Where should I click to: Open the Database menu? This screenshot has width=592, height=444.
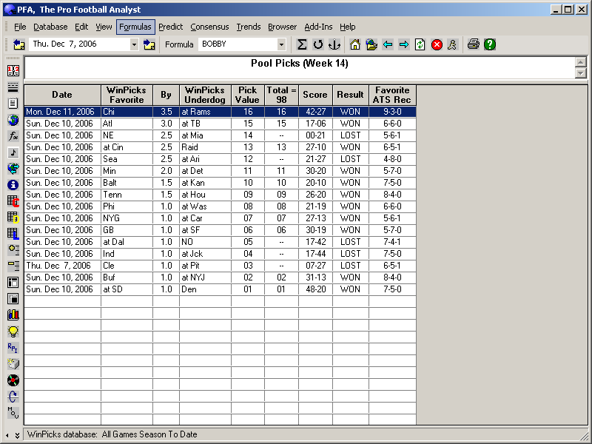pos(50,27)
